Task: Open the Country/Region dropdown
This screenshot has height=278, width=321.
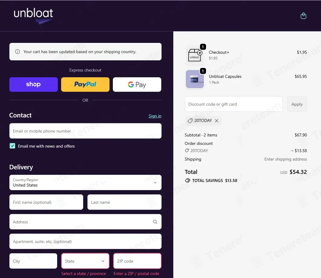Action: click(x=85, y=182)
